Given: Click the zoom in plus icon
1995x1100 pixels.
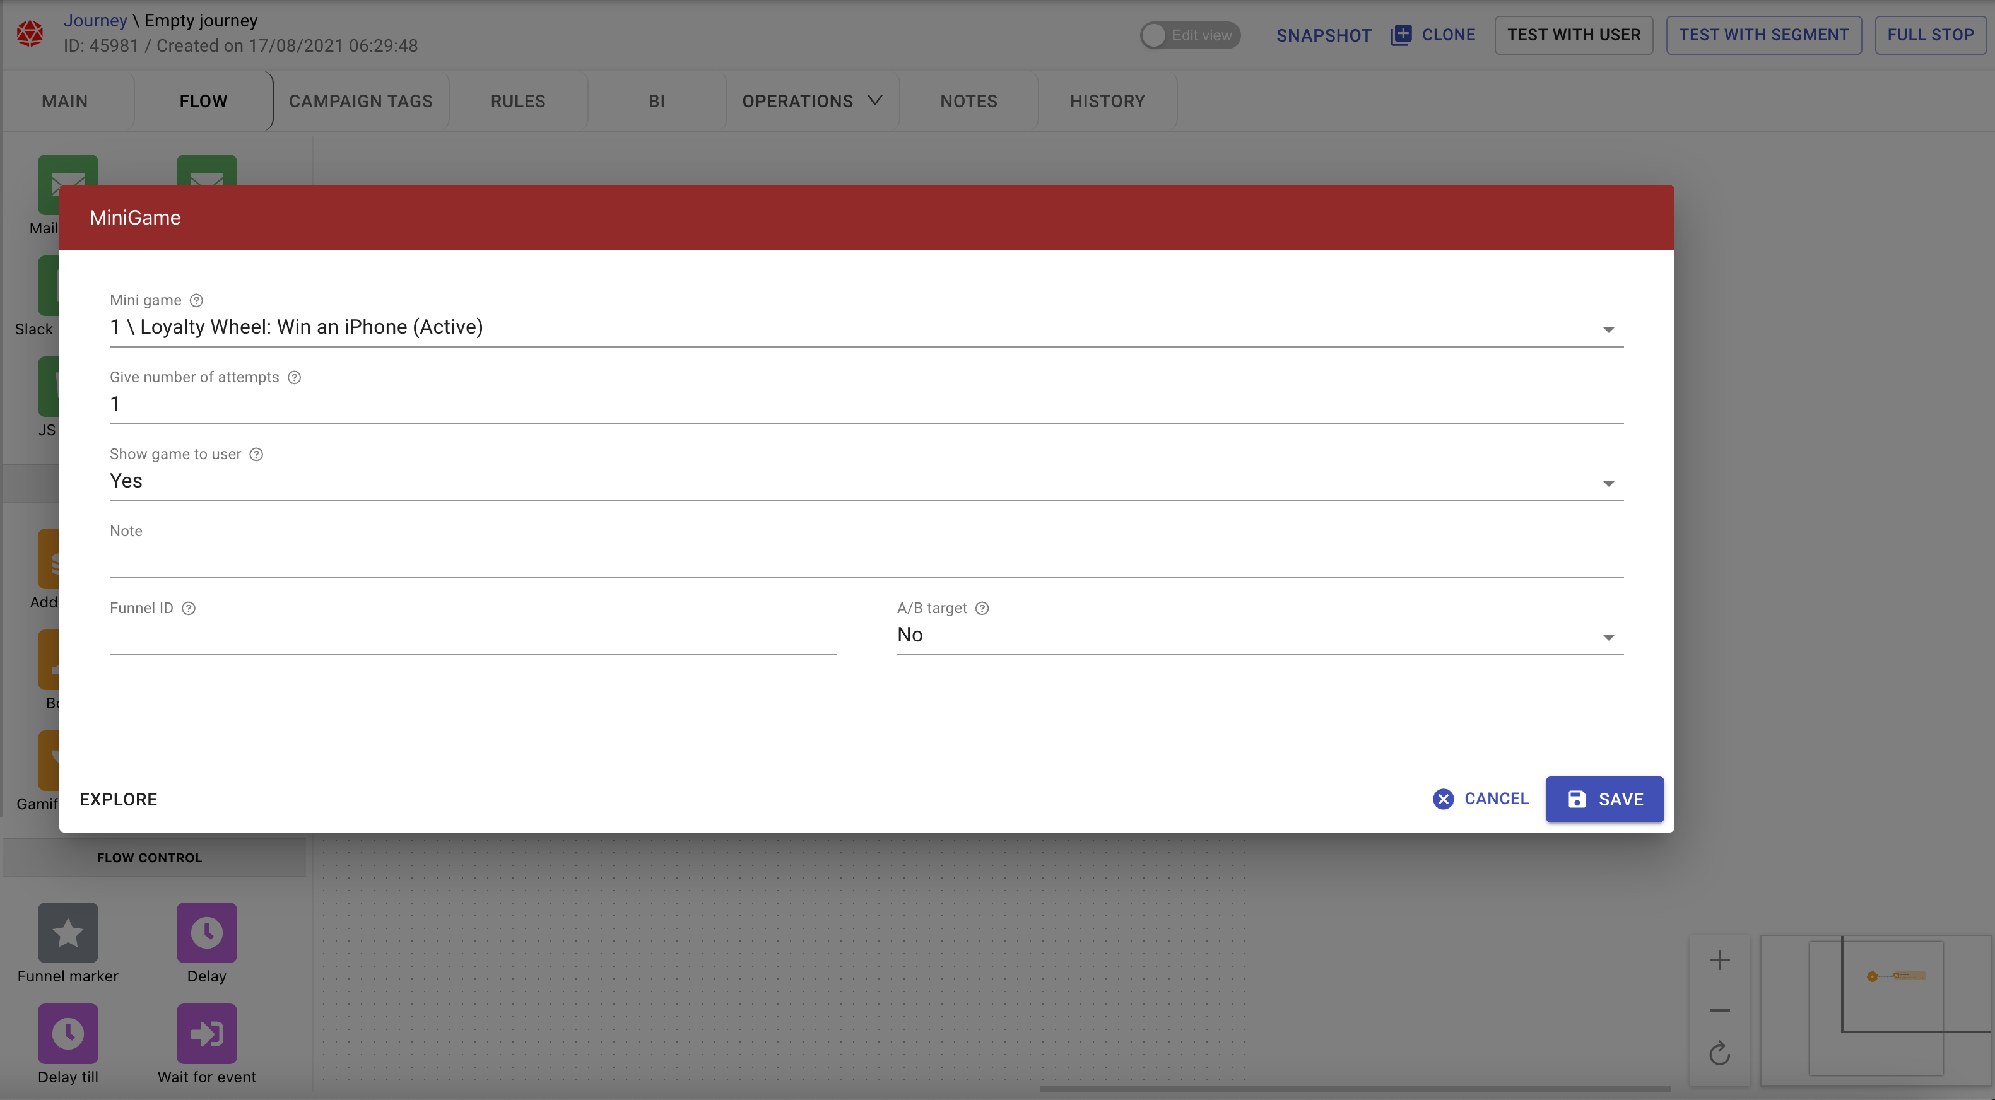Looking at the screenshot, I should pos(1719,960).
